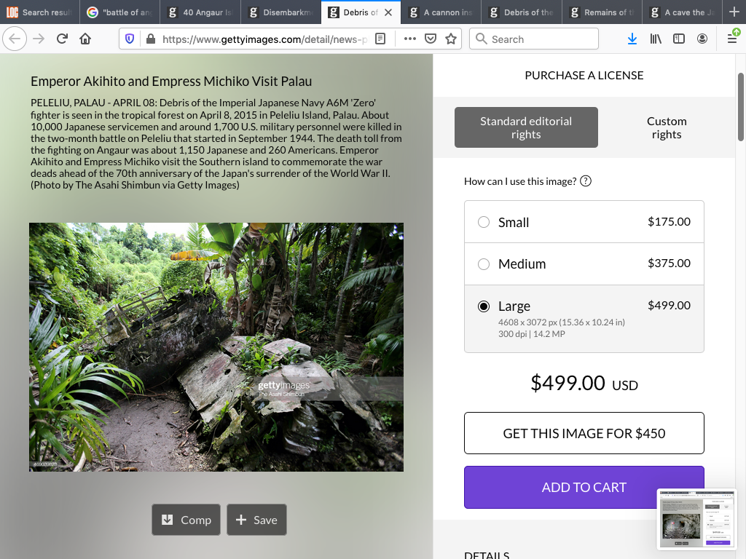Viewport: 746px width, 559px height.
Task: Click the Firefox reload page icon
Action: click(x=62, y=39)
